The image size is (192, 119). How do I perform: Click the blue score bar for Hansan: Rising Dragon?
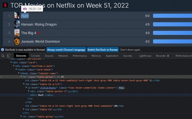173,24
